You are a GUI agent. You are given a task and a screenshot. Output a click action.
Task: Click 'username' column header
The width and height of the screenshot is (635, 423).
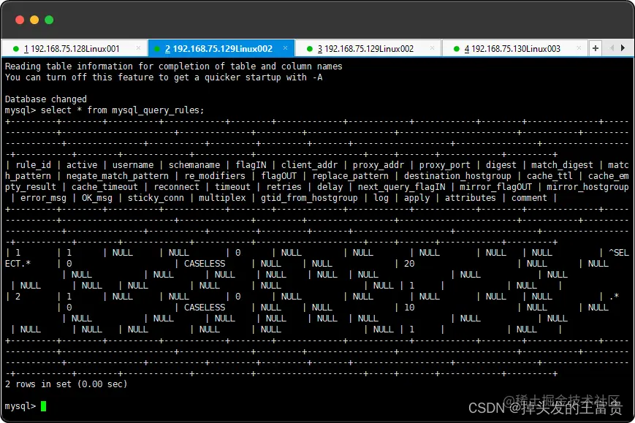point(133,165)
